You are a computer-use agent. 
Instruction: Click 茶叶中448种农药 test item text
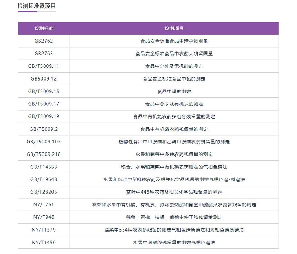tap(174, 192)
